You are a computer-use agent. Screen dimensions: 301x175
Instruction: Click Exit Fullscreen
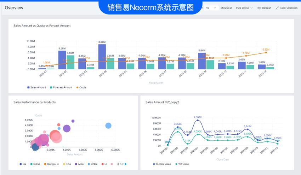(x=286, y=8)
